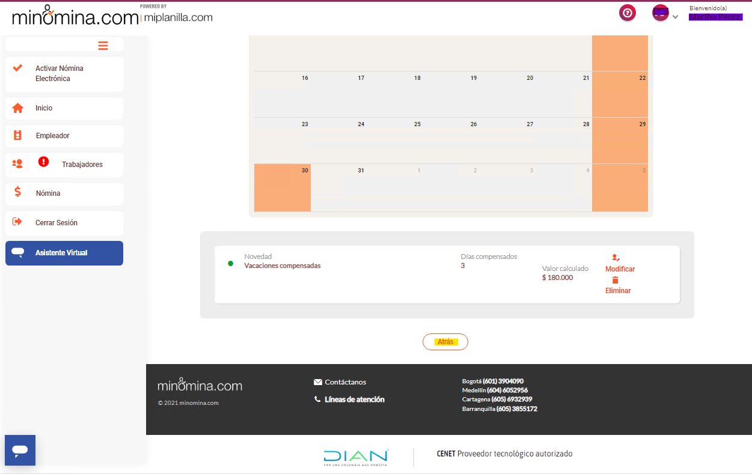Click the Modificar link
Viewport: 752px width, 474px height.
(620, 269)
